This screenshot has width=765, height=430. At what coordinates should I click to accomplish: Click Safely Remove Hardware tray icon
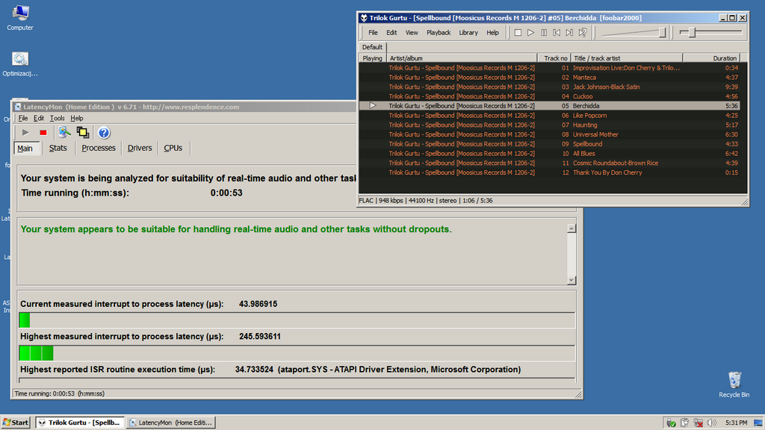click(672, 423)
